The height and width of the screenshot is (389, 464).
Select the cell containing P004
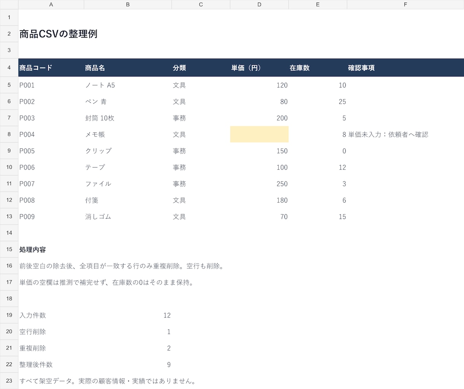click(51, 134)
